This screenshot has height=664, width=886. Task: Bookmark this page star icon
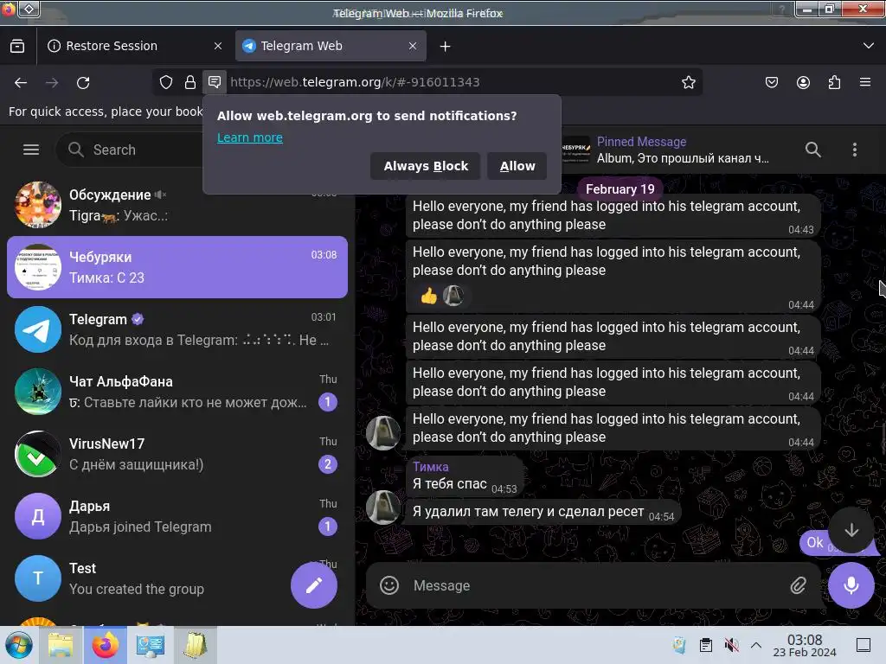688,82
